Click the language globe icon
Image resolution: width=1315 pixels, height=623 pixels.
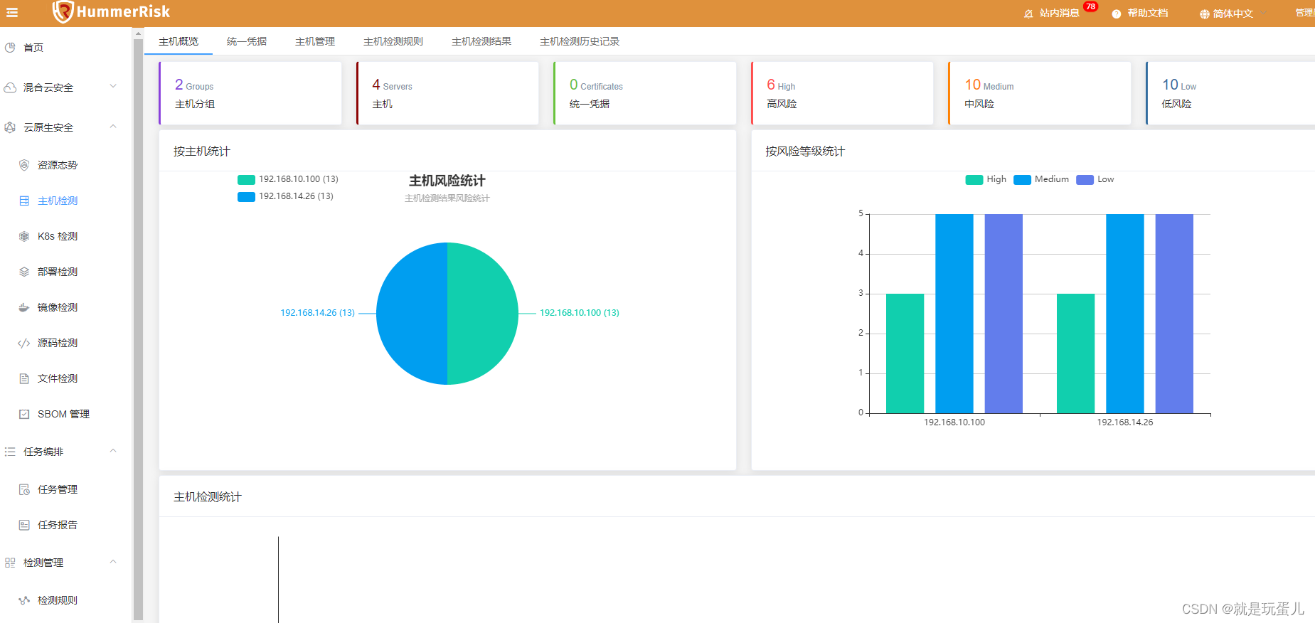[x=1204, y=14]
